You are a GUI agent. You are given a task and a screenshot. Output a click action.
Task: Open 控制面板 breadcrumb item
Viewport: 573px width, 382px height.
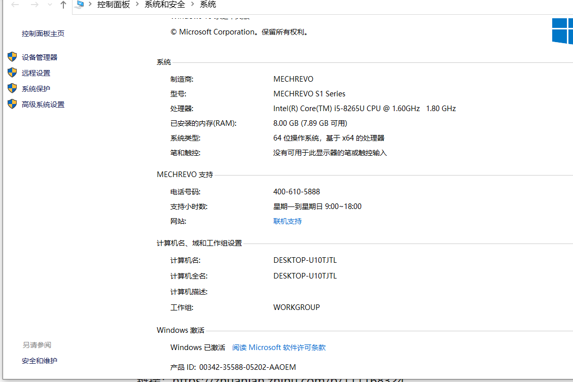tap(113, 5)
